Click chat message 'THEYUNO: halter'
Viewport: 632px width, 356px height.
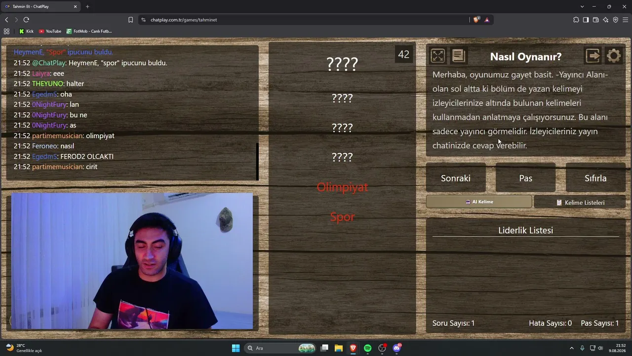(x=48, y=84)
